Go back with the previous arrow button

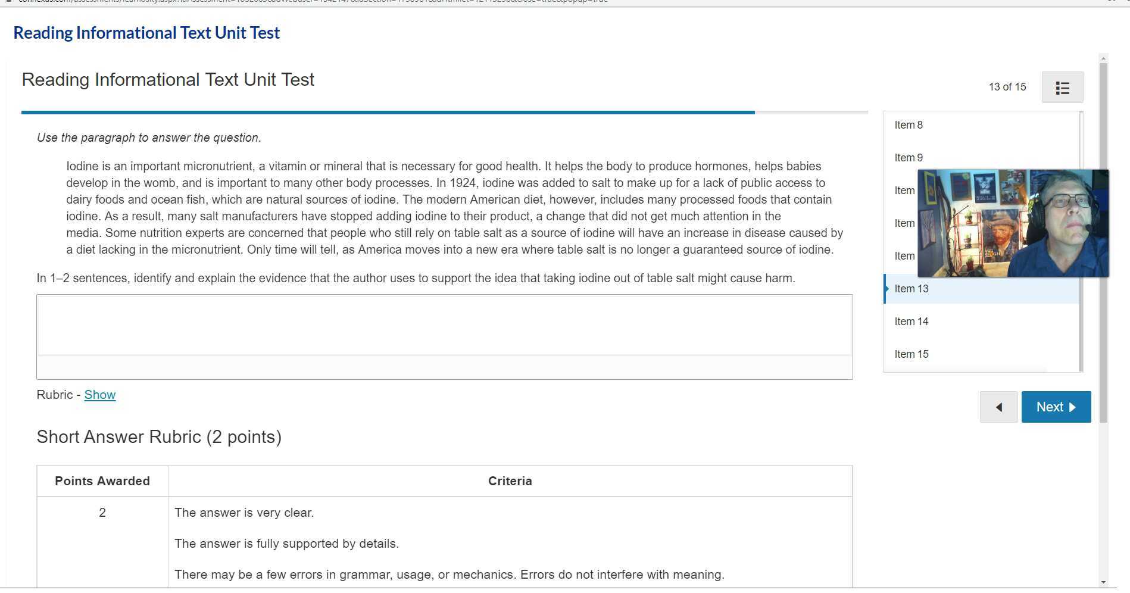click(998, 407)
